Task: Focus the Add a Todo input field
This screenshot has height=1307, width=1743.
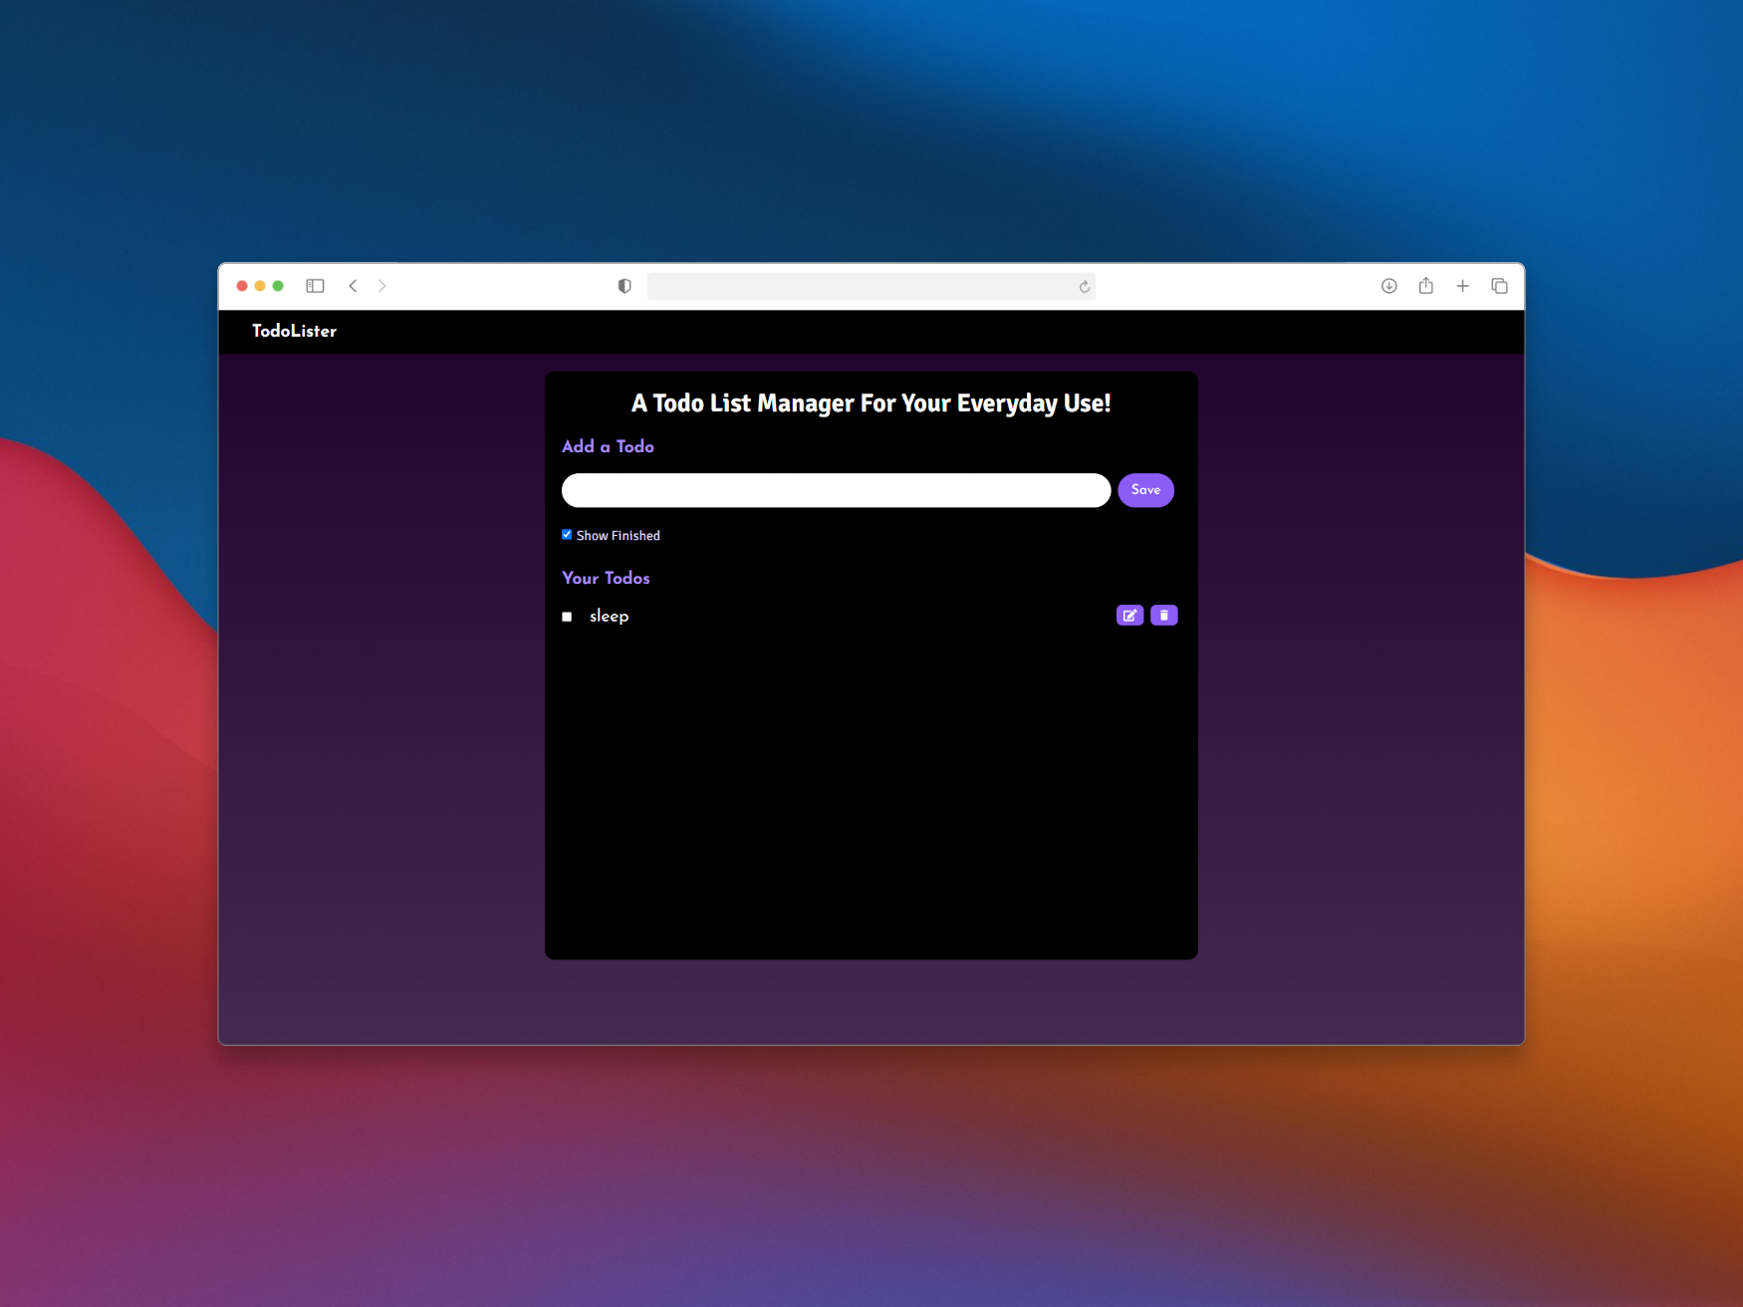Action: click(836, 490)
